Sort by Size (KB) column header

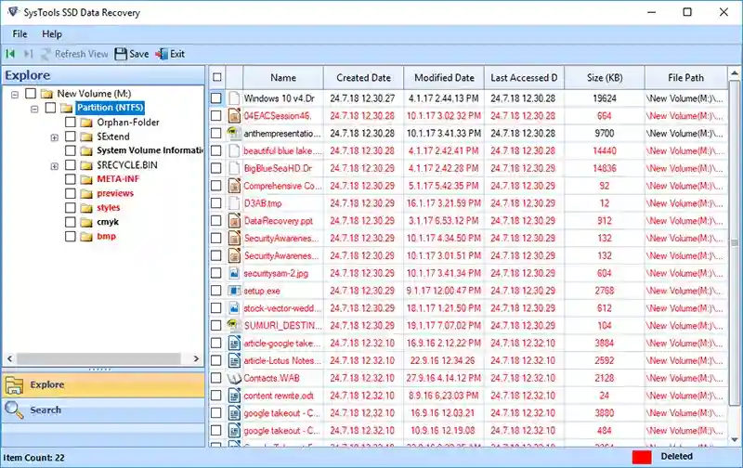pos(605,77)
